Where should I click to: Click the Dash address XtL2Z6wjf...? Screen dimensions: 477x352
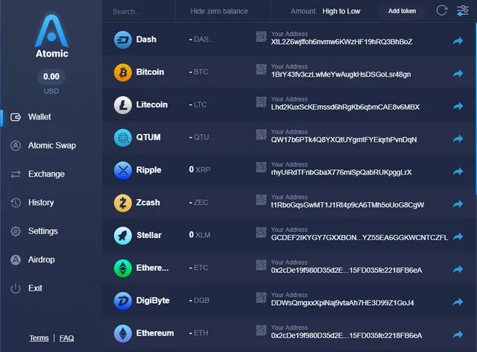pos(341,42)
